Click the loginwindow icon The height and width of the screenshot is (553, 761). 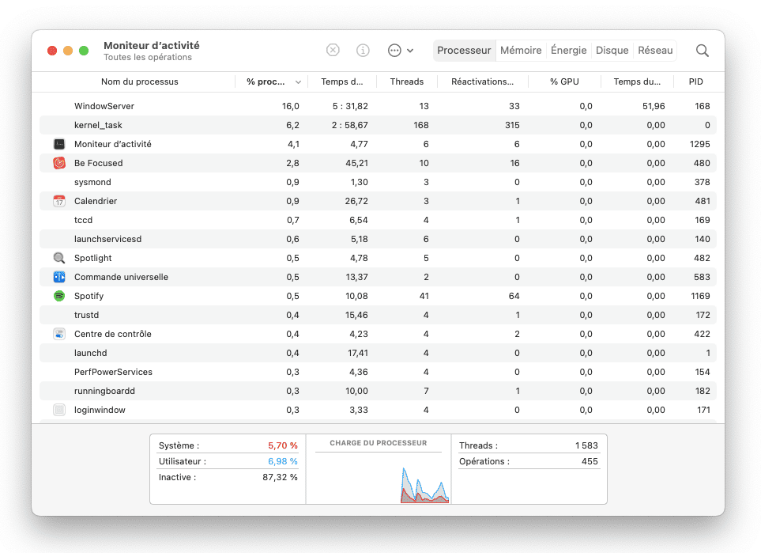tap(59, 410)
